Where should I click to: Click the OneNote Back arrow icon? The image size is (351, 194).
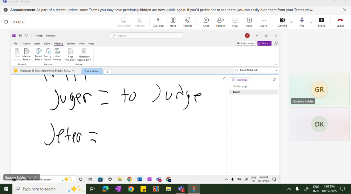coord(20,36)
